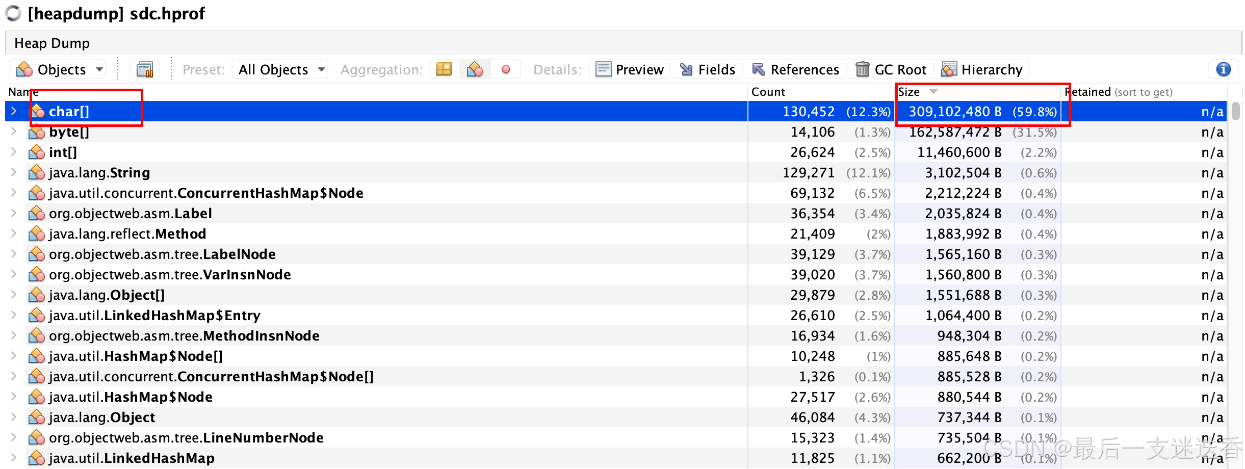Click the LineNumberNode class icon

pyautogui.click(x=37, y=437)
